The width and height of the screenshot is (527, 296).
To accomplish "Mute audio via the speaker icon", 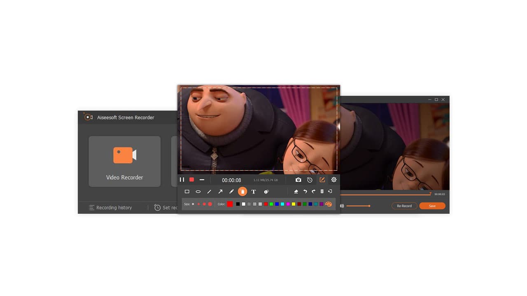I will [342, 205].
